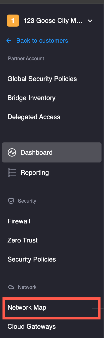Screen dimensions: 104x338
Task: Open the Network Map page
Action: coord(27,307)
